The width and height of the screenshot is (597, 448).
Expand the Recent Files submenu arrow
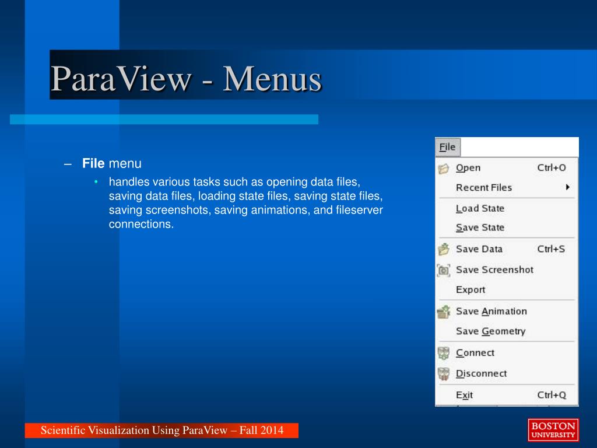pos(567,187)
